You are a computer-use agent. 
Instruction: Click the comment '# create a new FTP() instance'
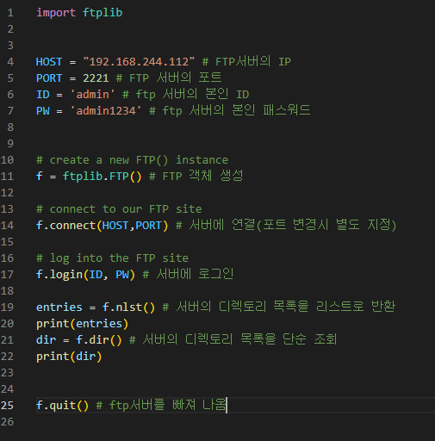coord(132,160)
